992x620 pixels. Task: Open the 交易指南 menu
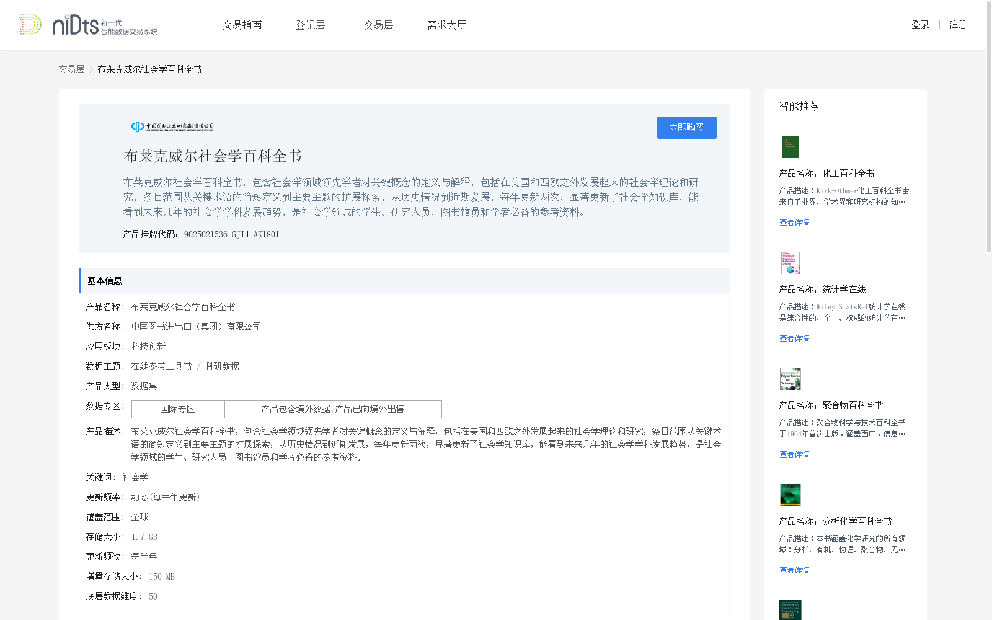(x=242, y=25)
